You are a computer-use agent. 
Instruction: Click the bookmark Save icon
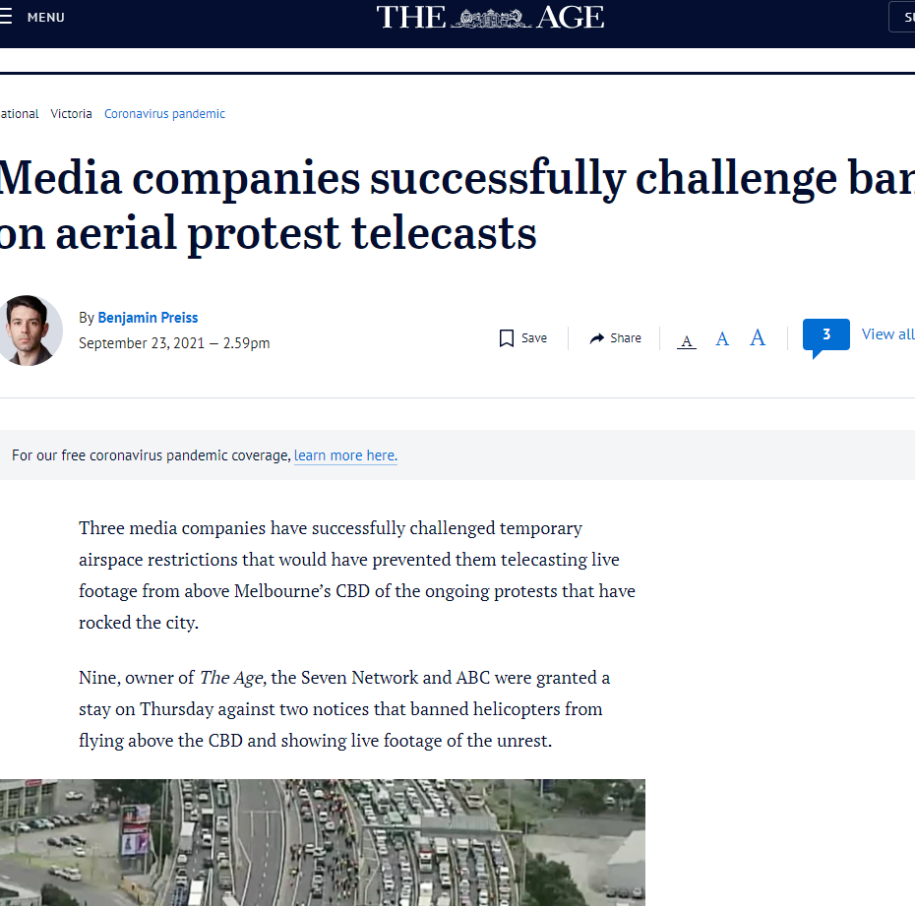pyautogui.click(x=507, y=338)
